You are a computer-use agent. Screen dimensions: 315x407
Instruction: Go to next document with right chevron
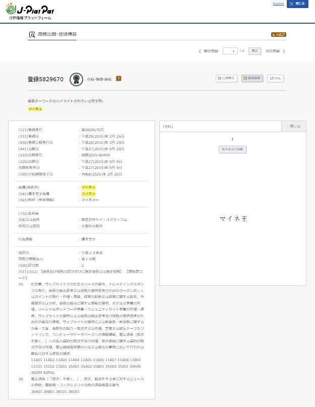tap(284, 51)
